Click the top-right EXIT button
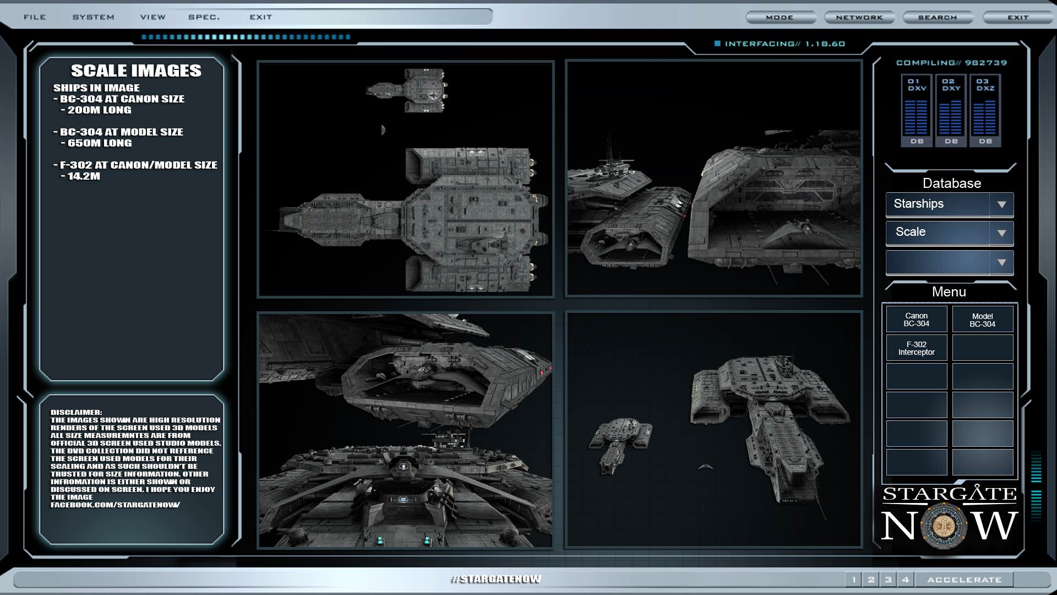This screenshot has height=595, width=1057. 1018,18
